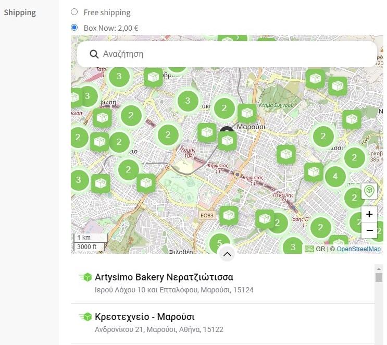387x345 pixels.
Task: Click the green locker icon beside Κρεοτεχνείο
Action: point(85,317)
